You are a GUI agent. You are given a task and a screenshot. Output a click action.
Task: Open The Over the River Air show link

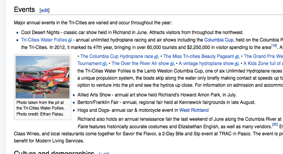pyautogui.click(x=140, y=63)
